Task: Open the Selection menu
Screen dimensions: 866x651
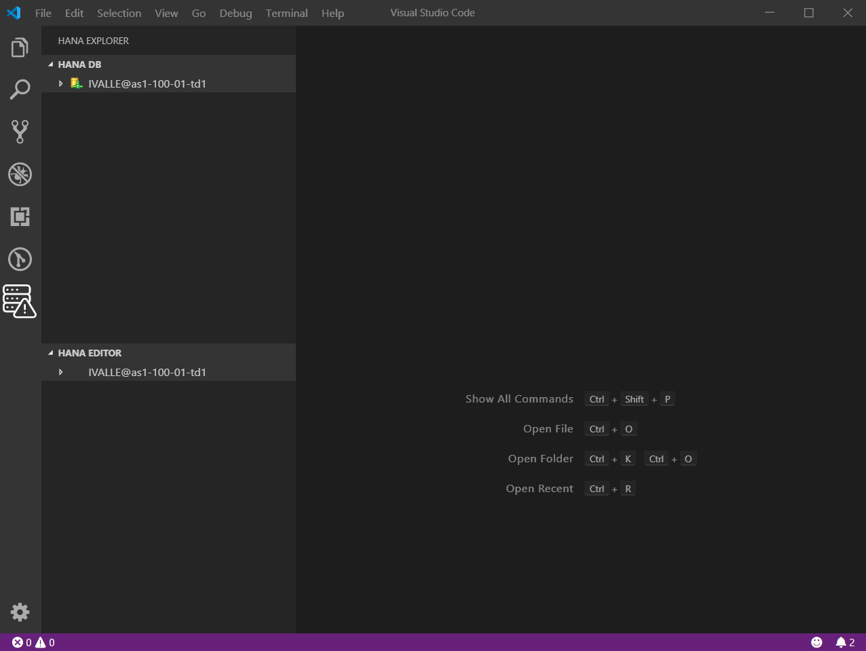Action: pyautogui.click(x=119, y=13)
